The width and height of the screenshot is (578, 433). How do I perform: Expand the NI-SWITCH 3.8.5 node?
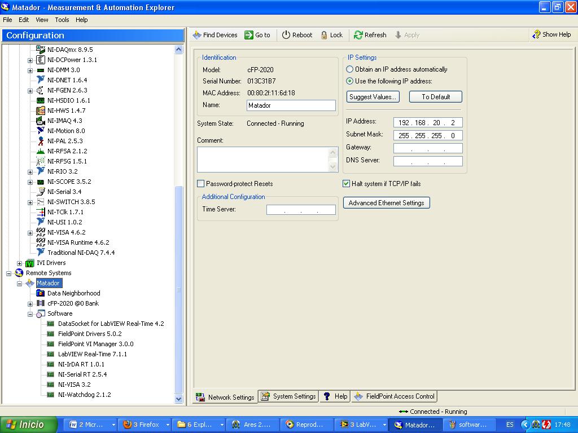point(30,202)
